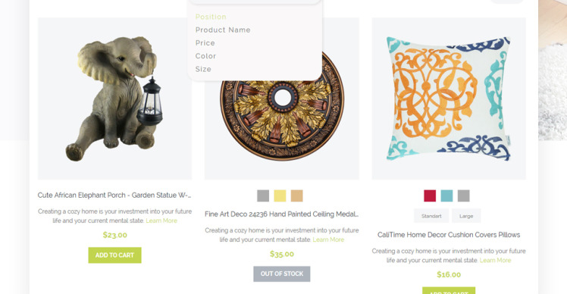Select Price in the sort dropdown

205,43
